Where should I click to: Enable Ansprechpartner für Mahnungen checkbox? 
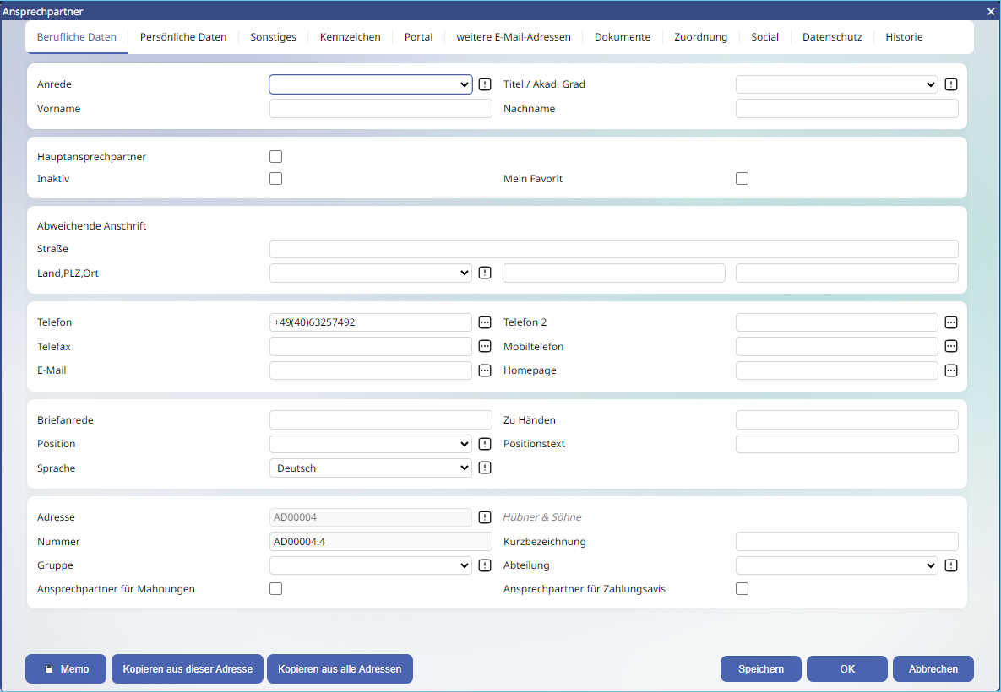tap(275, 589)
